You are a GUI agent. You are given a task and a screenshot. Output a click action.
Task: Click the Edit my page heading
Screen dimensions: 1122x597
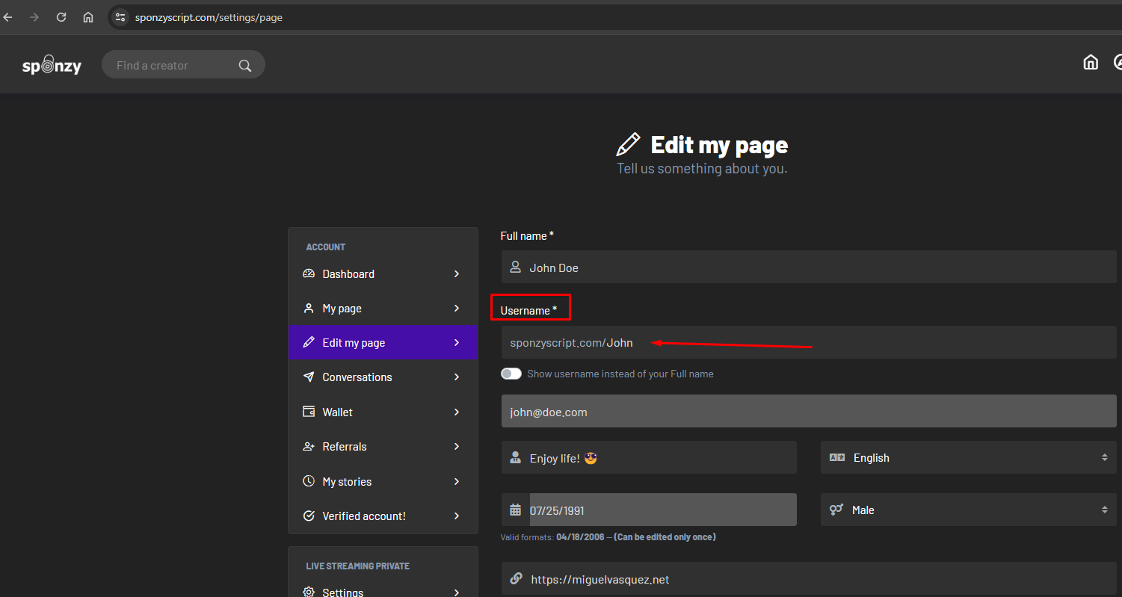(x=719, y=144)
